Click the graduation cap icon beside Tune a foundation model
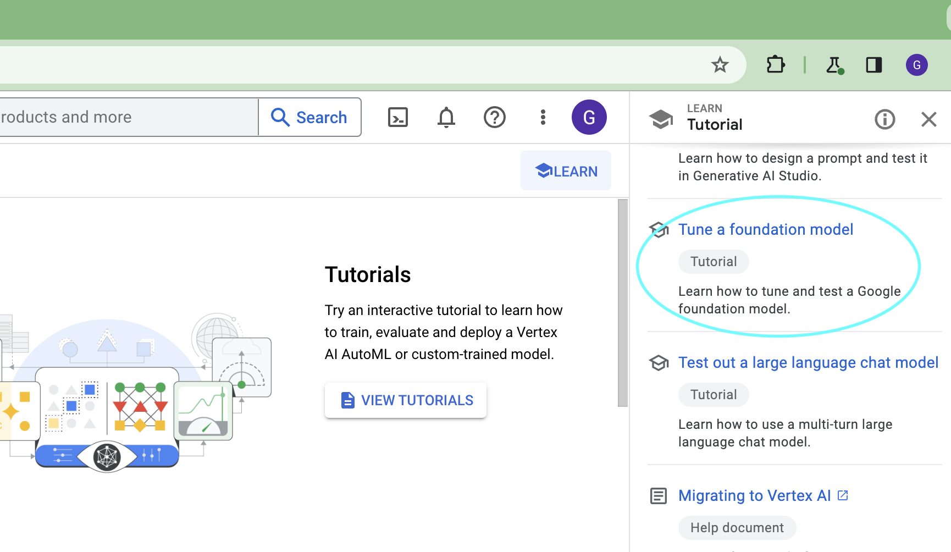This screenshot has height=552, width=951. click(659, 229)
